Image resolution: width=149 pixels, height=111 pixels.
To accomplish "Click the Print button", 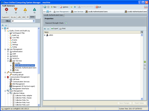I will click(x=63, y=29).
